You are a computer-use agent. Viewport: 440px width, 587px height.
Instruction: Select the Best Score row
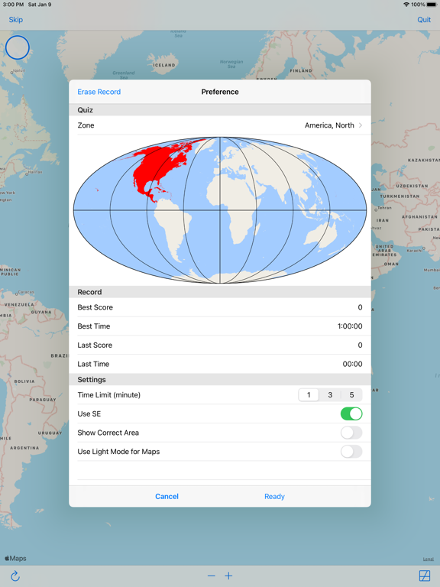(220, 307)
